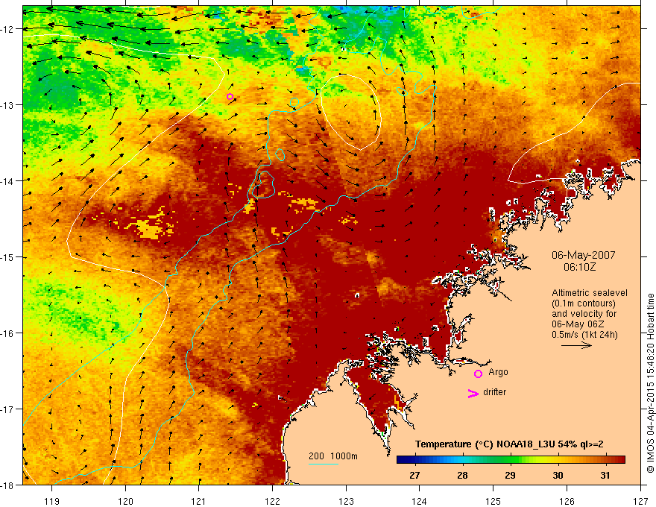Click the colorbar value 29
Viewport: 656px width, 507px height.
pyautogui.click(x=510, y=475)
